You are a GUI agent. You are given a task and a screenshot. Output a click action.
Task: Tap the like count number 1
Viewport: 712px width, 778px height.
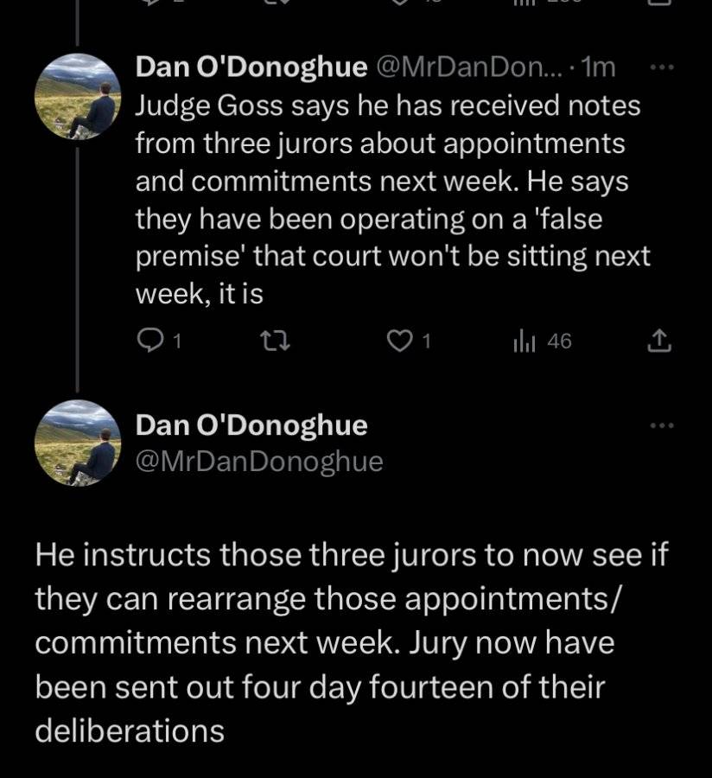click(x=426, y=341)
